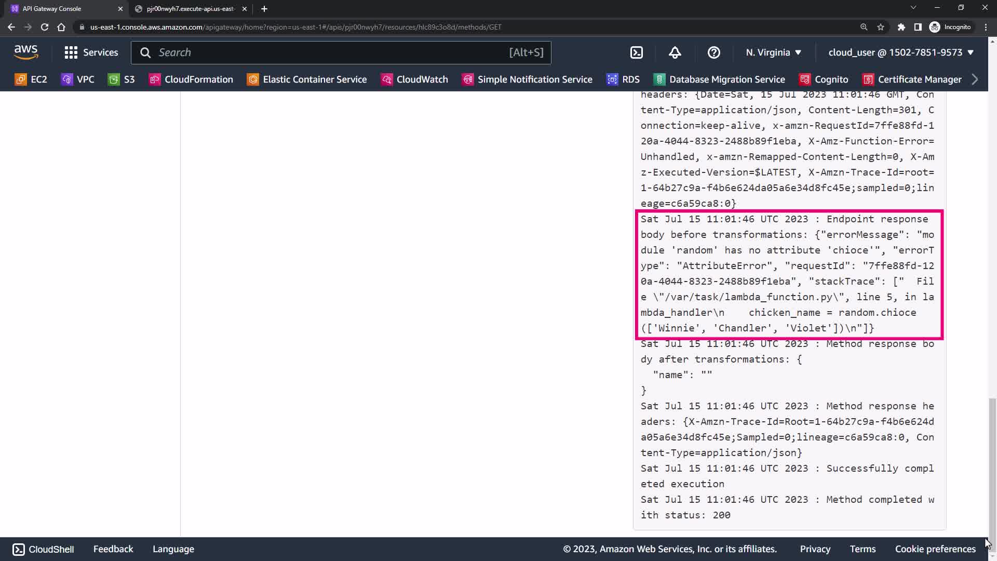
Task: Click the AWS logo home icon
Action: click(26, 52)
